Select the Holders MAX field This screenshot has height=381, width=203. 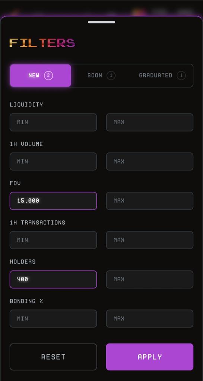point(150,279)
